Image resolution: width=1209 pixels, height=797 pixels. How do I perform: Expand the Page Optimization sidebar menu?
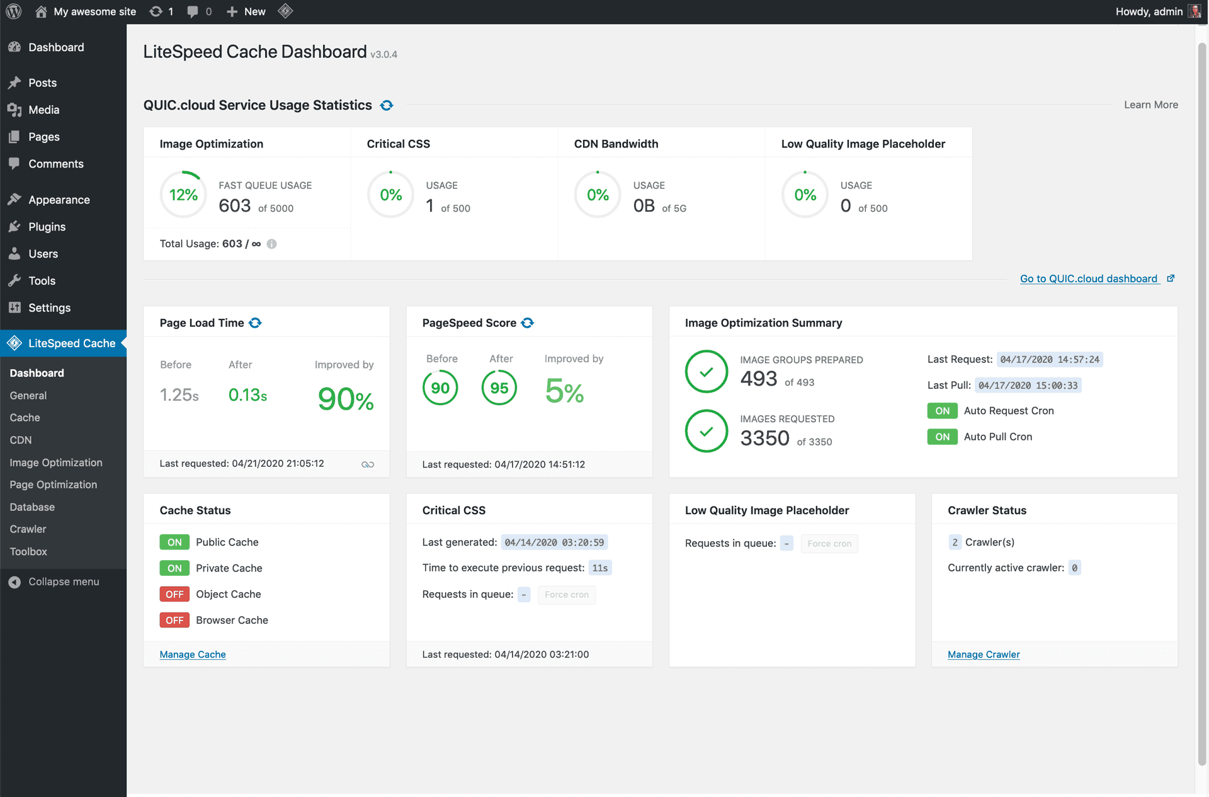click(x=54, y=483)
